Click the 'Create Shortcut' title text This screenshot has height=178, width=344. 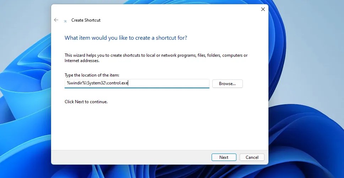(86, 20)
